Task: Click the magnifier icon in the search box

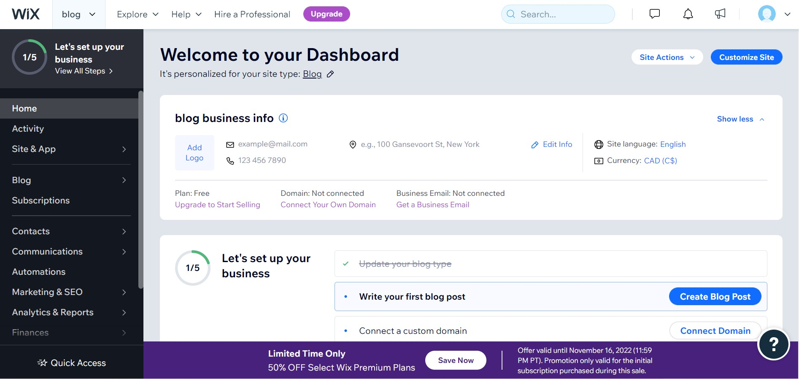Action: tap(511, 14)
